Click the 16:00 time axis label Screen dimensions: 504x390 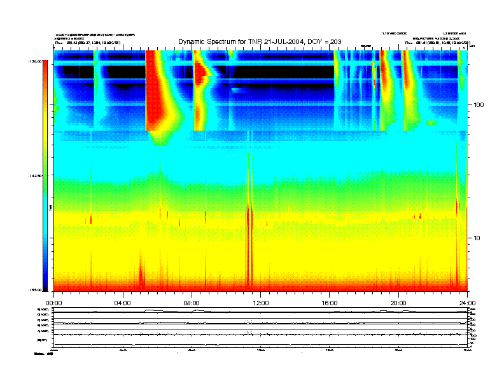click(330, 303)
